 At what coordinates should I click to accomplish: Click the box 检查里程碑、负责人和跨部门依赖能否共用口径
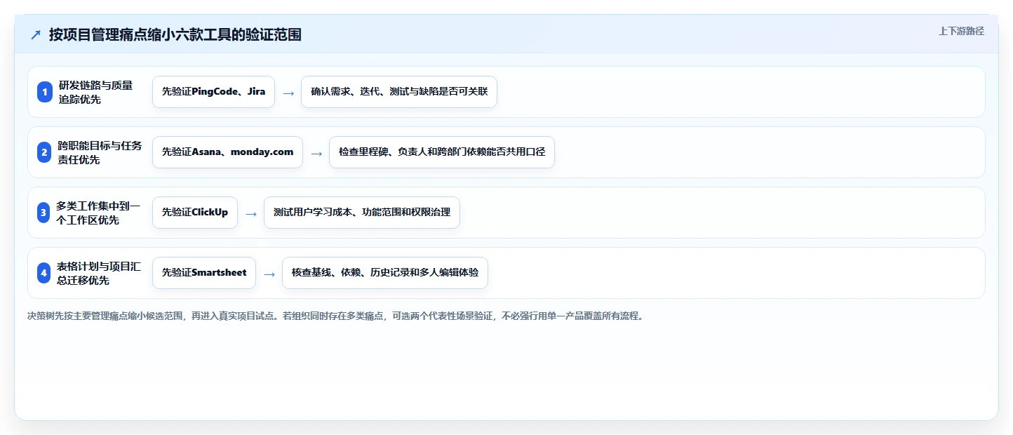click(x=442, y=152)
